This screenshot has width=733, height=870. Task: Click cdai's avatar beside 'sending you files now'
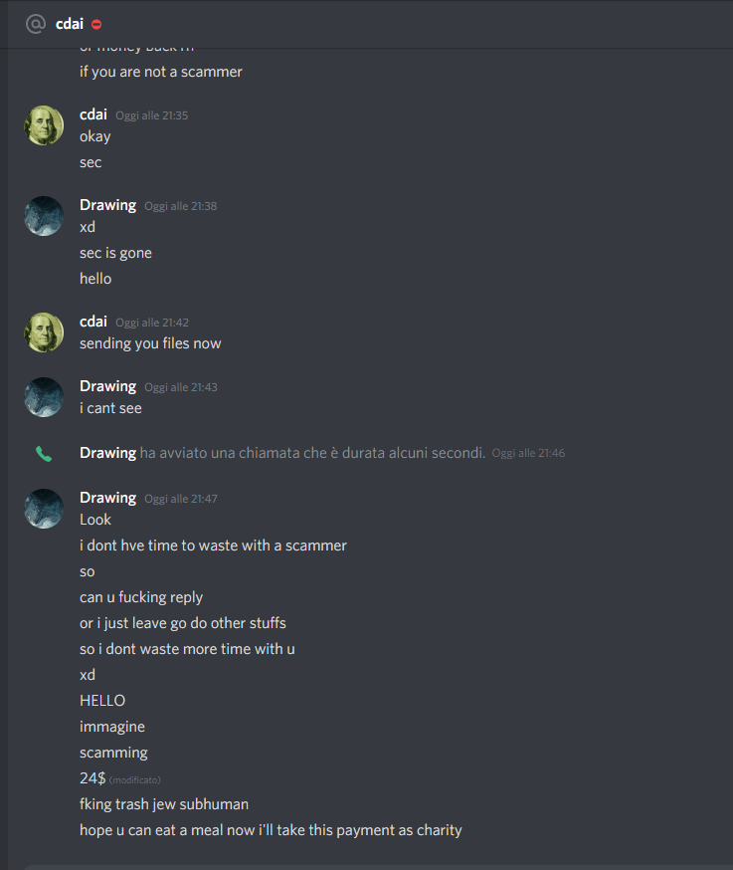click(x=44, y=332)
